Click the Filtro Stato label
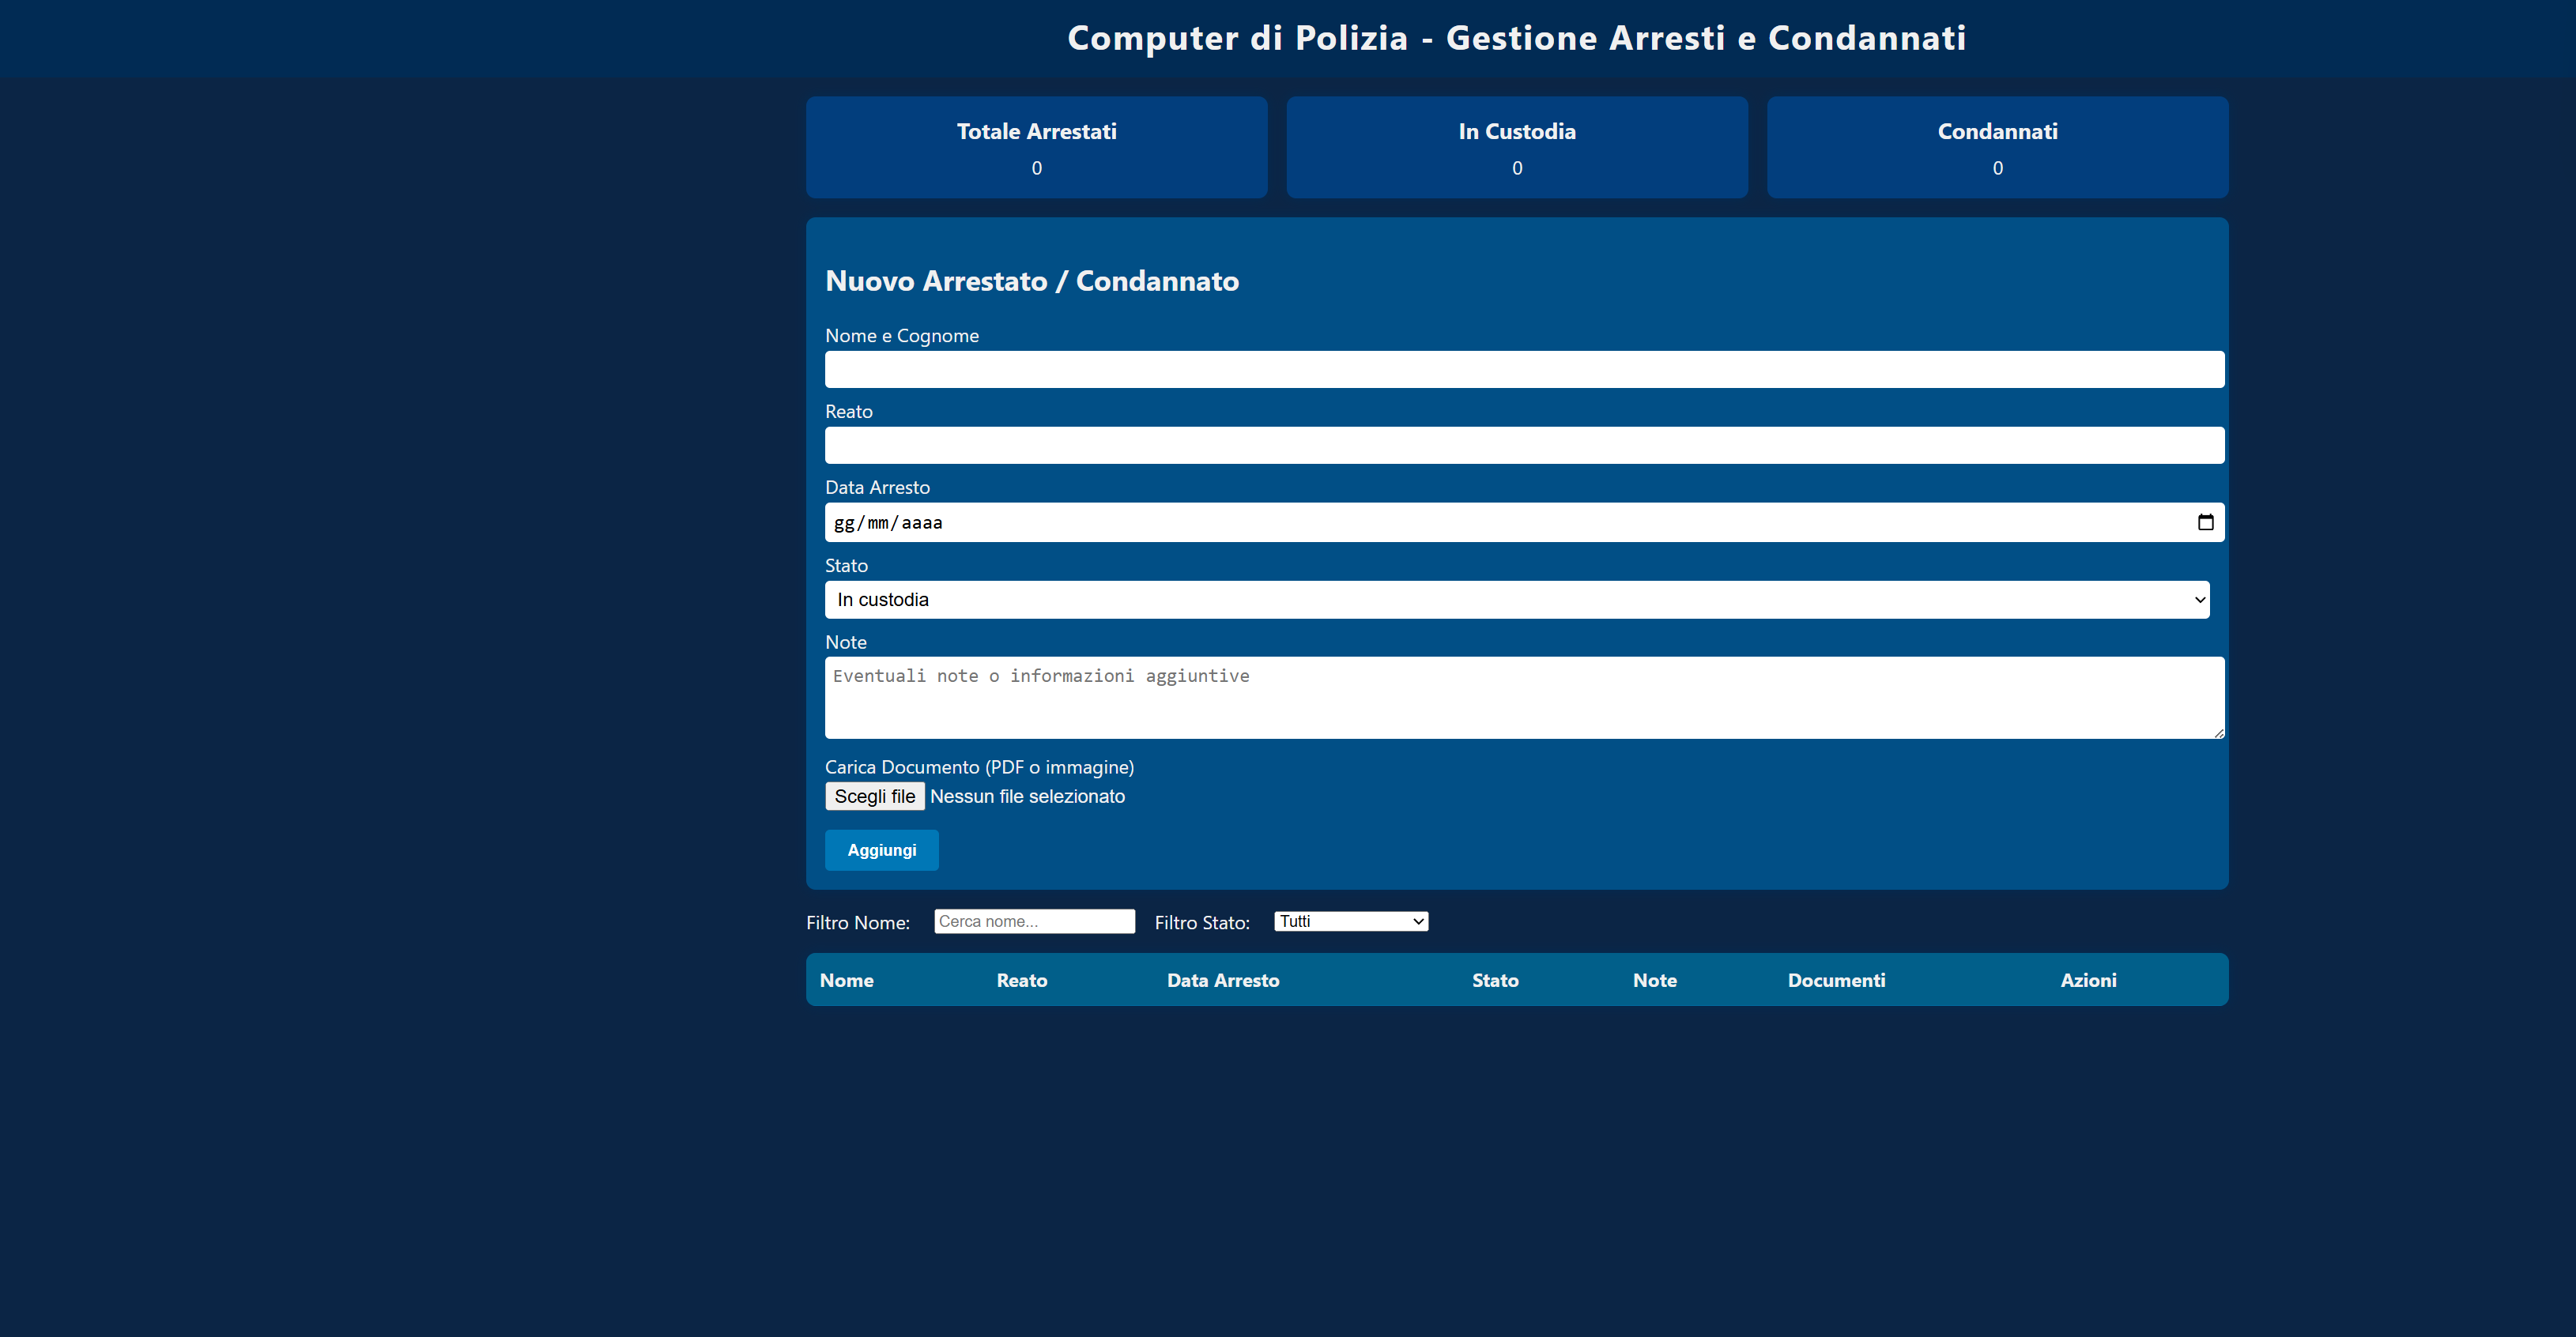 point(1202,923)
